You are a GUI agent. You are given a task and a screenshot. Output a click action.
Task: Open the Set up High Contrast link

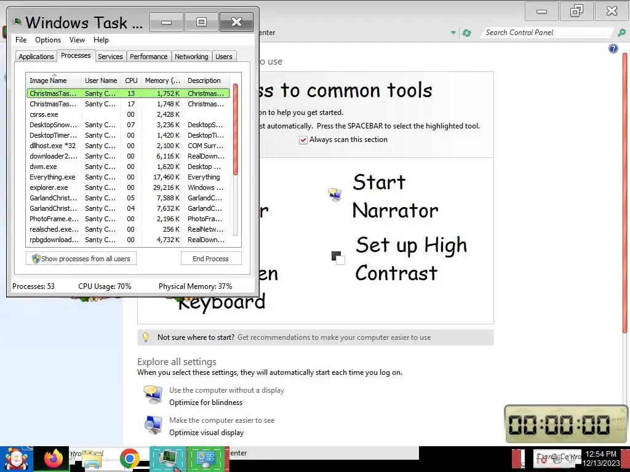(411, 259)
